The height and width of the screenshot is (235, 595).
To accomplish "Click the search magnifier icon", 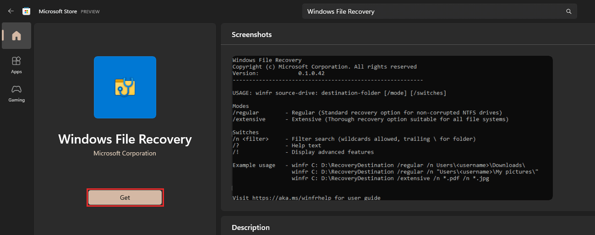I will 569,11.
